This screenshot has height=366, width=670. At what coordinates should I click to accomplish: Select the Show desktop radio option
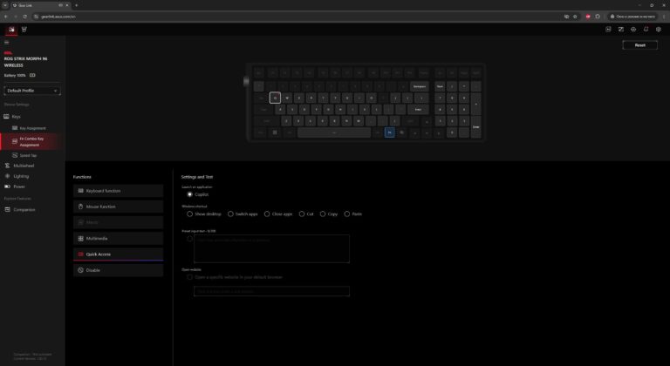pyautogui.click(x=189, y=214)
